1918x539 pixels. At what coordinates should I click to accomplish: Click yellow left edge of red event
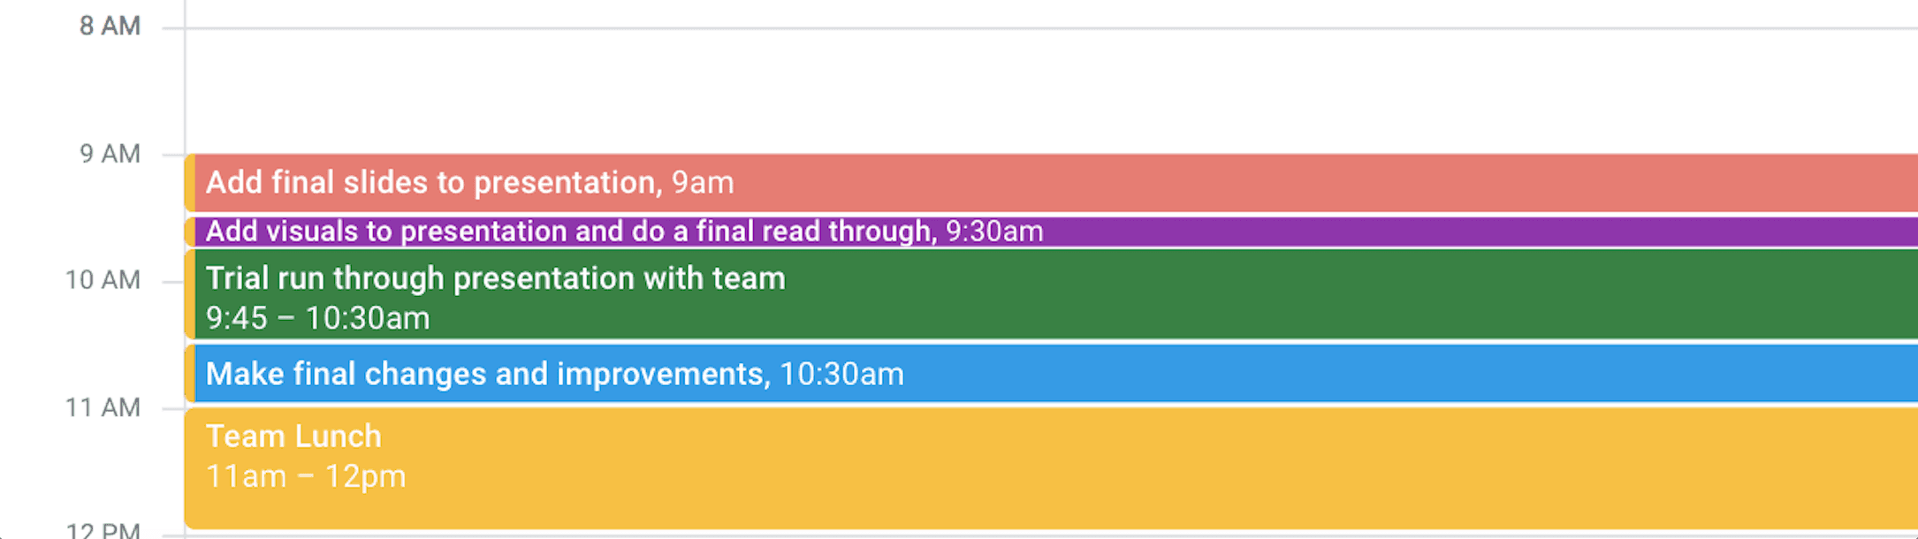190,183
